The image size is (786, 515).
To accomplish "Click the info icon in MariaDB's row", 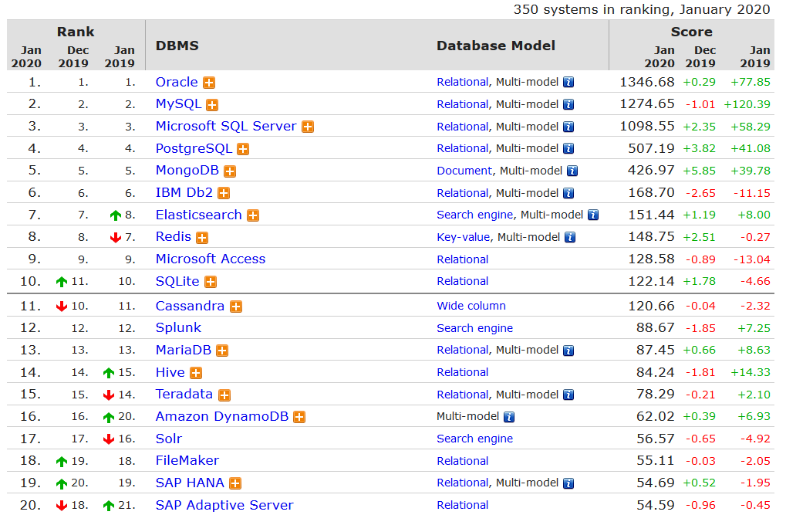I will (x=568, y=351).
